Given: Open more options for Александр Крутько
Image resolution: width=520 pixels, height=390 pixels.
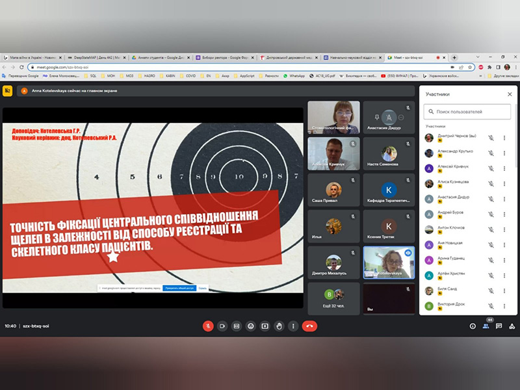Looking at the screenshot, I should [504, 153].
